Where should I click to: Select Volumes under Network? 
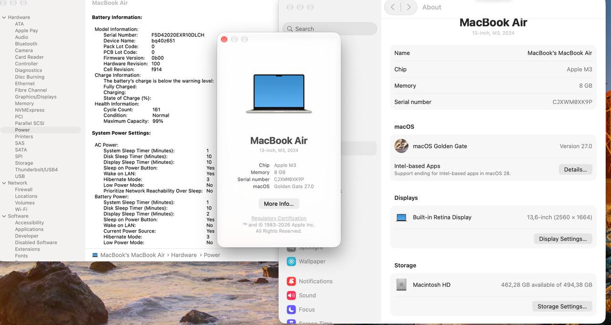[x=25, y=203]
